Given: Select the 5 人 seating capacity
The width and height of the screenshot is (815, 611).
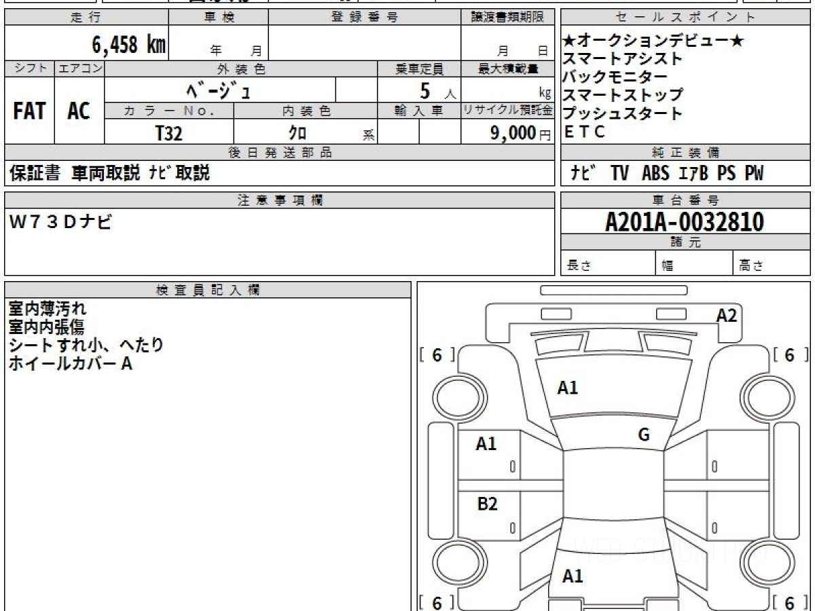Looking at the screenshot, I should tap(438, 90).
